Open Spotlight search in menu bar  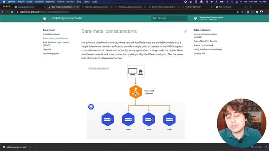point(232,2)
